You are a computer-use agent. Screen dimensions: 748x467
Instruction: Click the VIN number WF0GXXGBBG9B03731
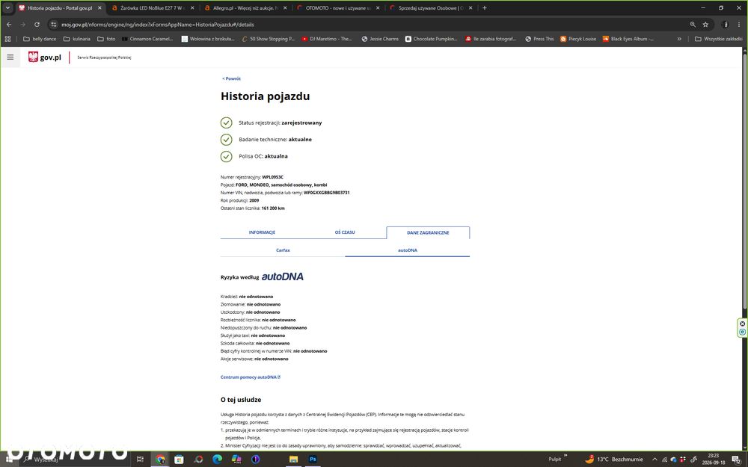click(326, 193)
